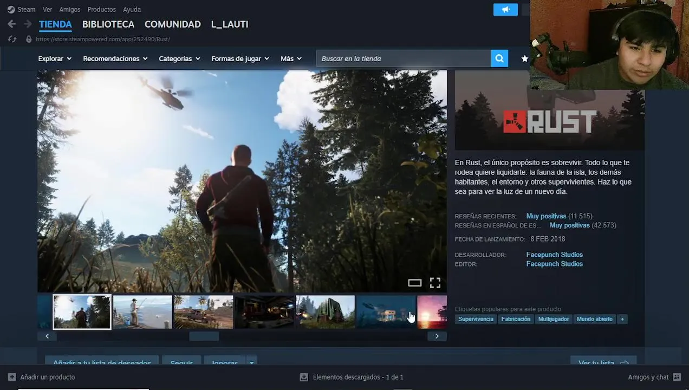The image size is (689, 390).
Task: Click the Ignorar button
Action: [225, 362]
